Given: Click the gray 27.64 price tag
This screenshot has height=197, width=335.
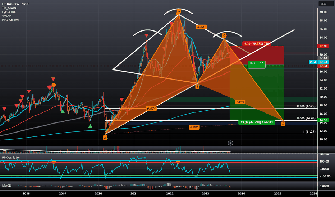Looking at the screenshot, I should pyautogui.click(x=323, y=58).
